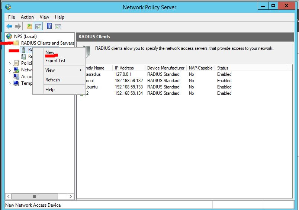
Task: Expand the Network Access Protection node
Action: pyautogui.click(x=10, y=70)
